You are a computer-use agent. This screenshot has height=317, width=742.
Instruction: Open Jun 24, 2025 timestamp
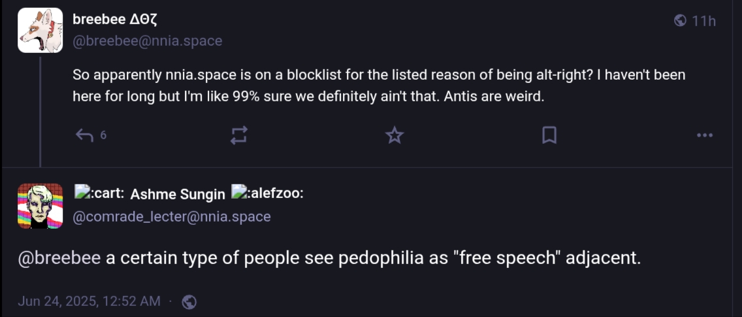(x=89, y=301)
